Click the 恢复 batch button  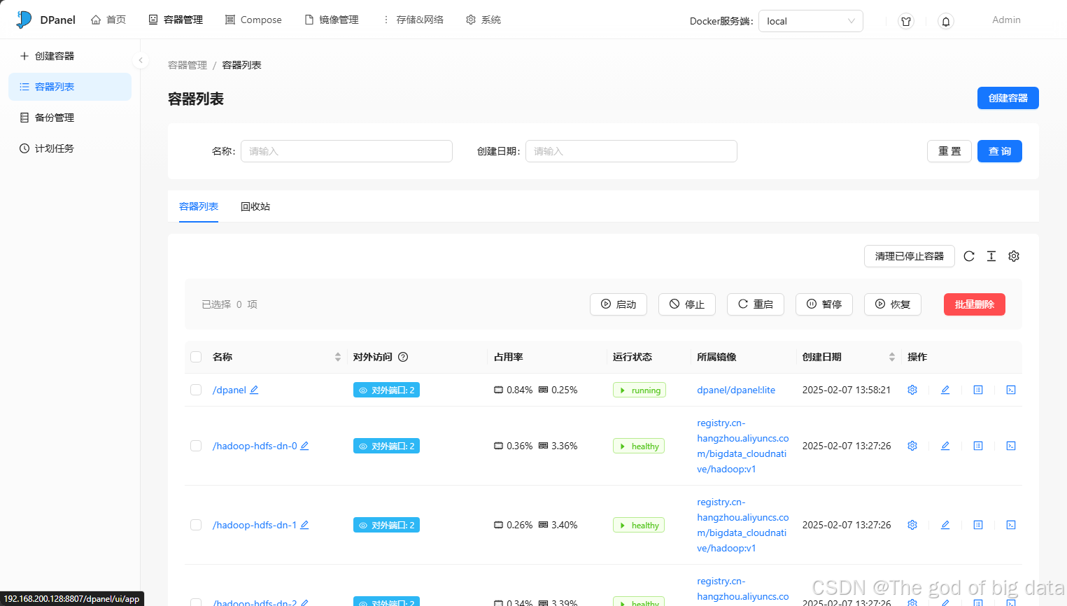(x=893, y=304)
